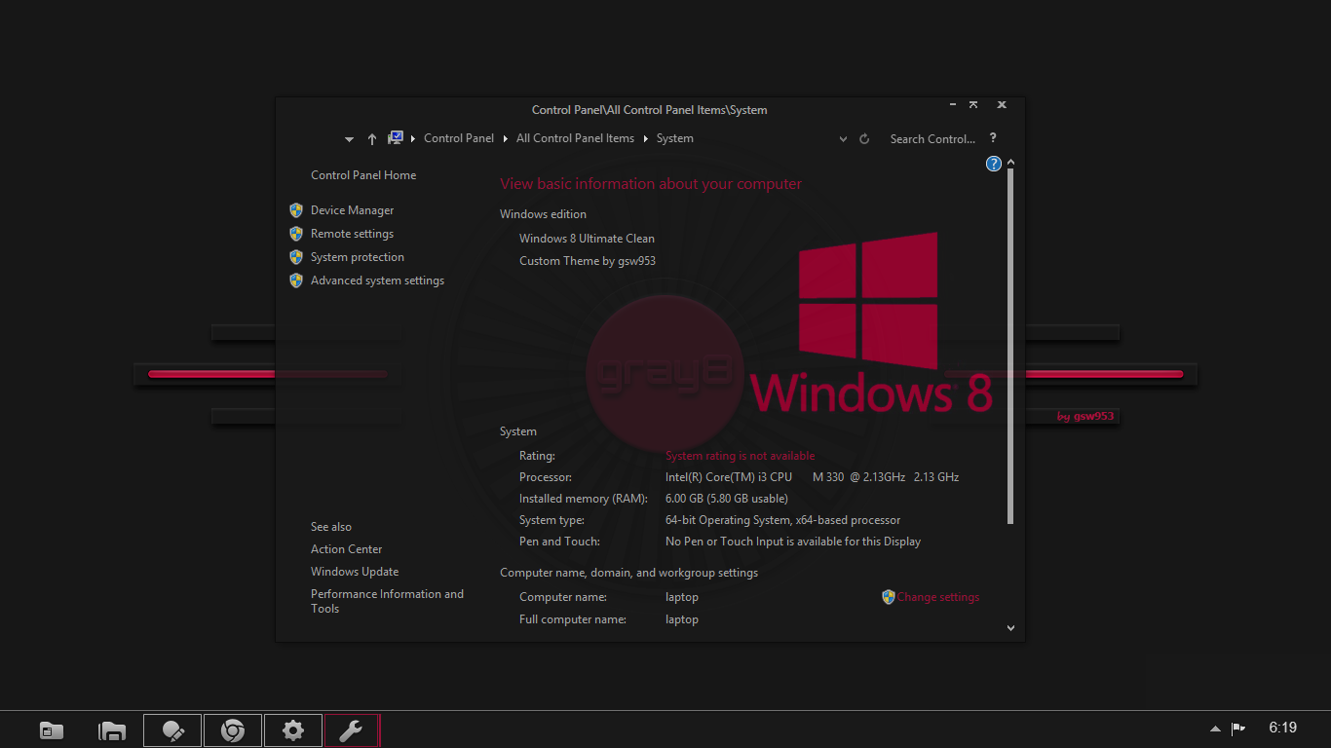Click Custom Theme by gsw953 text

click(x=588, y=261)
